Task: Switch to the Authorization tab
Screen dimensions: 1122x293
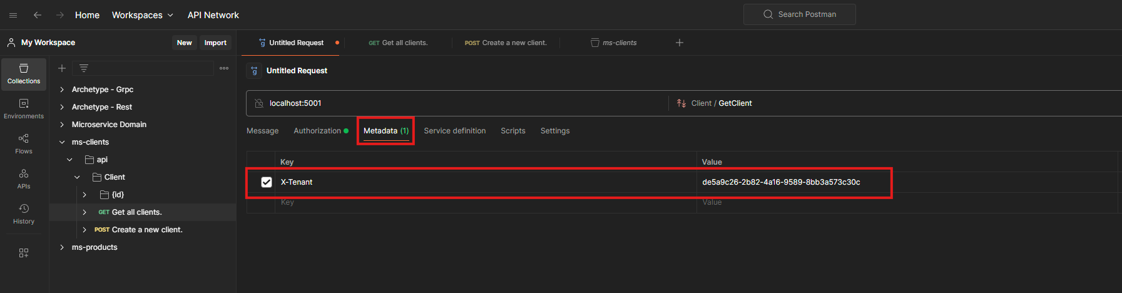Action: (321, 131)
